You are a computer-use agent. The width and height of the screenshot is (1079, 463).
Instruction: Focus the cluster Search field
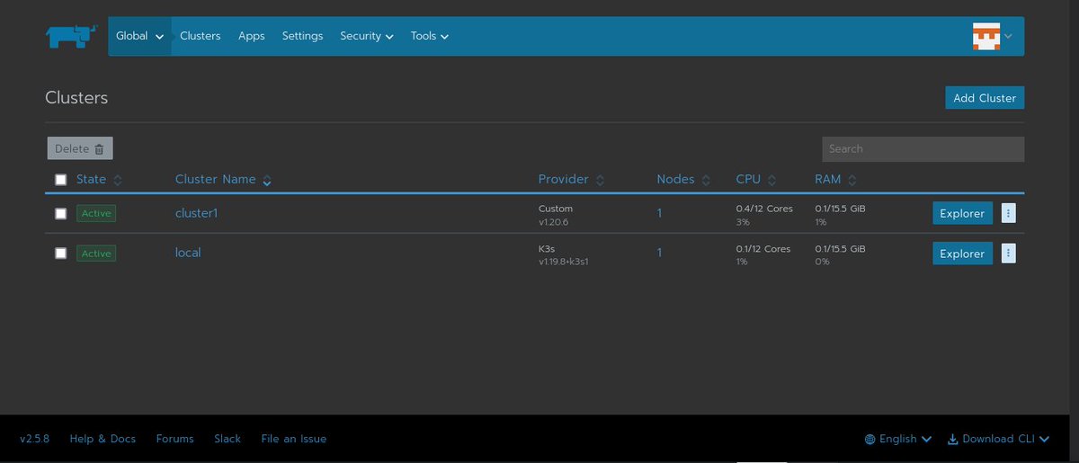(923, 149)
